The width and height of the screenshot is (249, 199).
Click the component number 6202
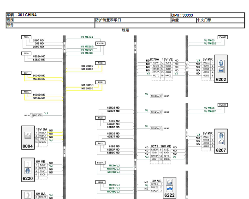coord(221,80)
